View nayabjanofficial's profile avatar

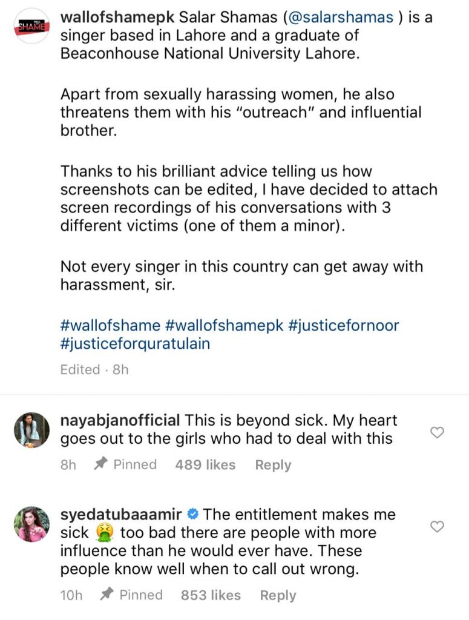tap(31, 431)
